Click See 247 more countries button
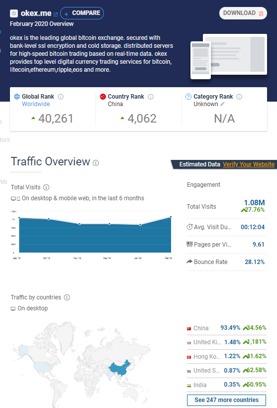The image size is (277, 408). pos(227,400)
